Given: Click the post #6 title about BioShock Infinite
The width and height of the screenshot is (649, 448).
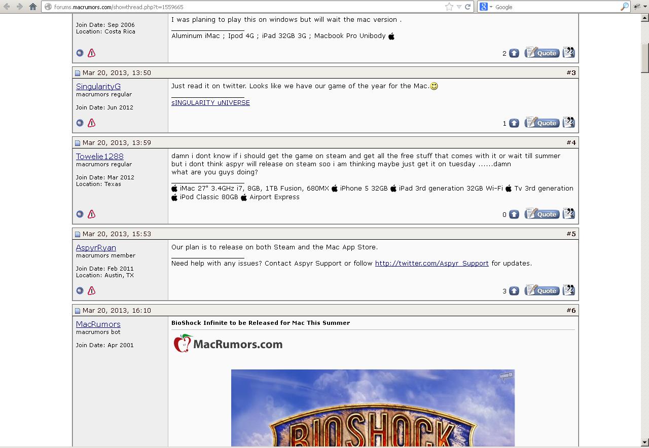Looking at the screenshot, I should coord(261,322).
